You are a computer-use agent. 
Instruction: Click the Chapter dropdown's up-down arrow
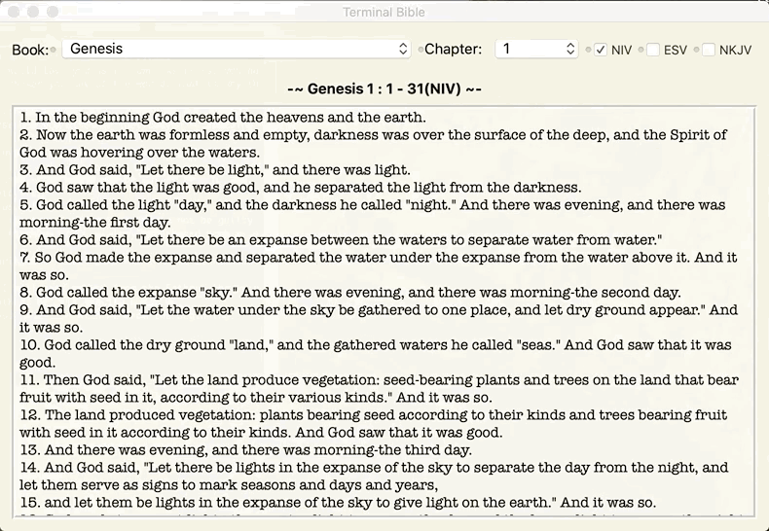click(570, 49)
